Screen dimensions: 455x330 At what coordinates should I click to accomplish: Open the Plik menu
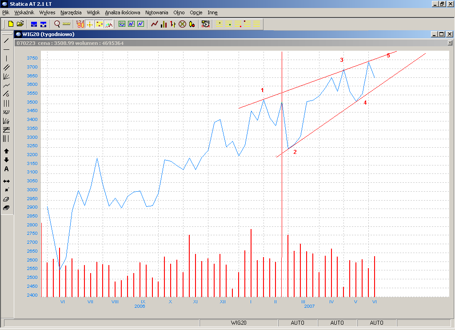(6, 12)
